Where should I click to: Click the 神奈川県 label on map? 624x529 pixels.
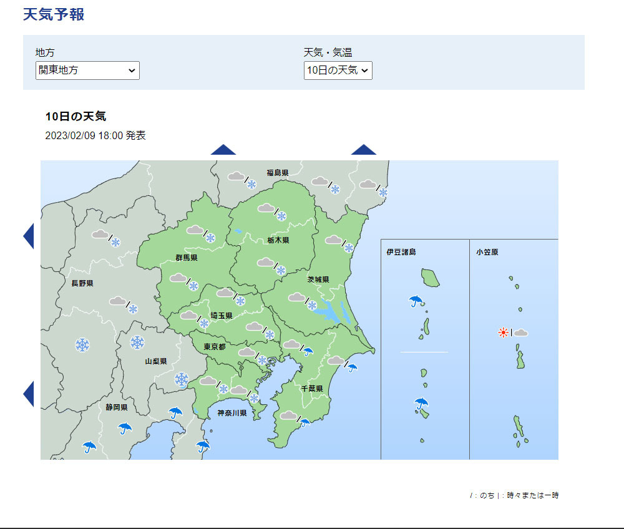[x=232, y=413]
